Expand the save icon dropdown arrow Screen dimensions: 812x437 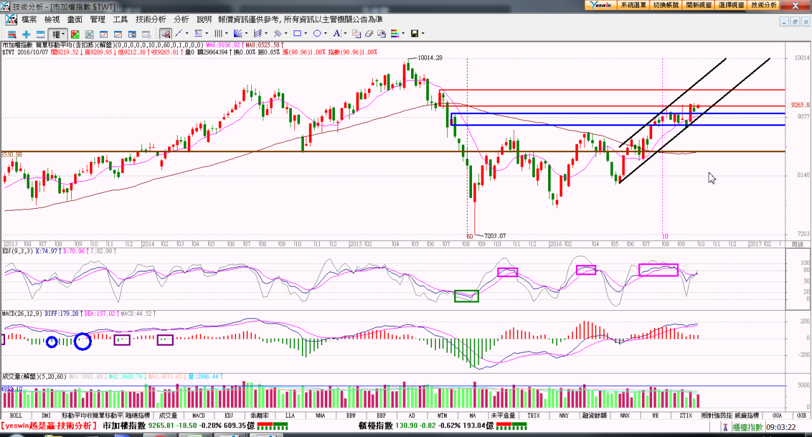[x=423, y=34]
